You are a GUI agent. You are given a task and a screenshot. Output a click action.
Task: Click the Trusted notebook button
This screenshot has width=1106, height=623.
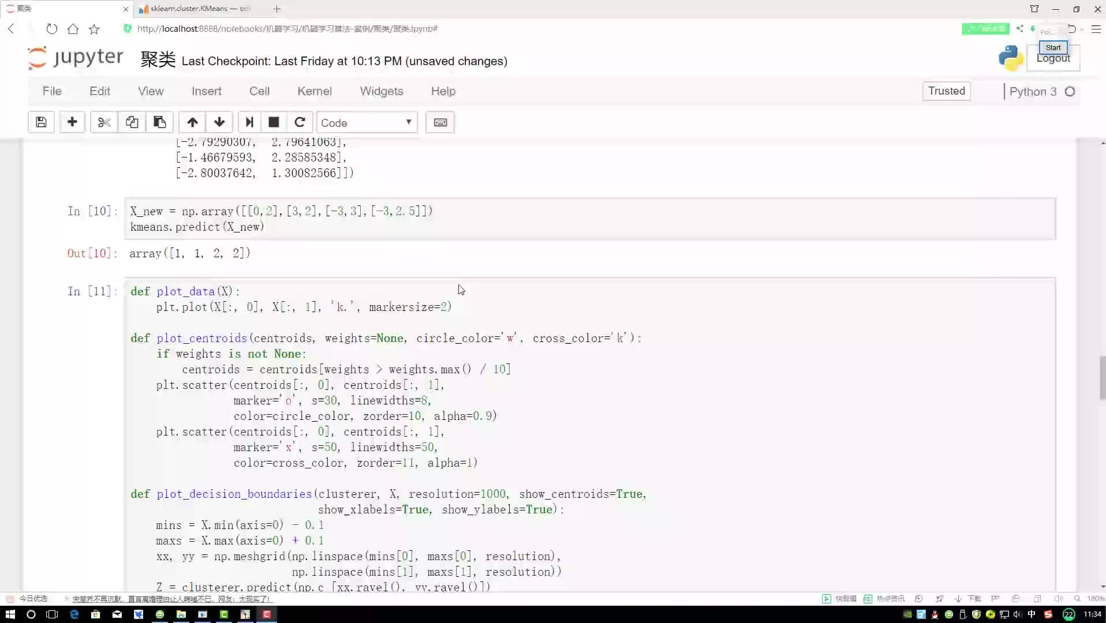coord(946,91)
